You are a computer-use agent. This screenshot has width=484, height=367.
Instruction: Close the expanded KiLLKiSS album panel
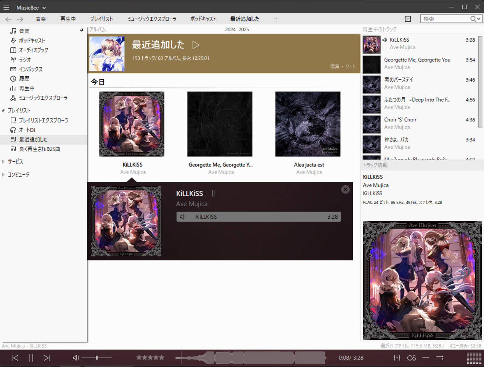coord(345,189)
